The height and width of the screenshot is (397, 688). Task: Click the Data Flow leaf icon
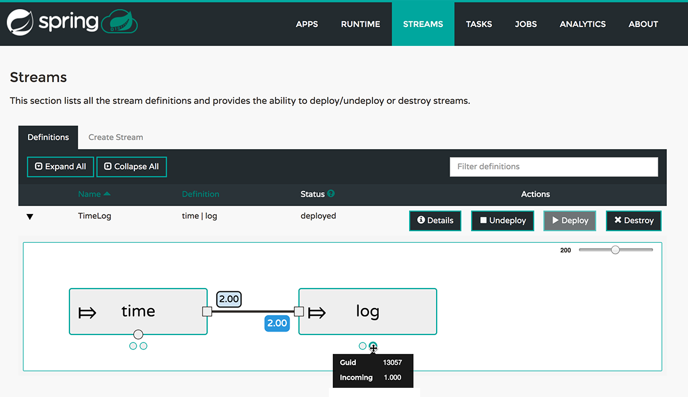[119, 21]
